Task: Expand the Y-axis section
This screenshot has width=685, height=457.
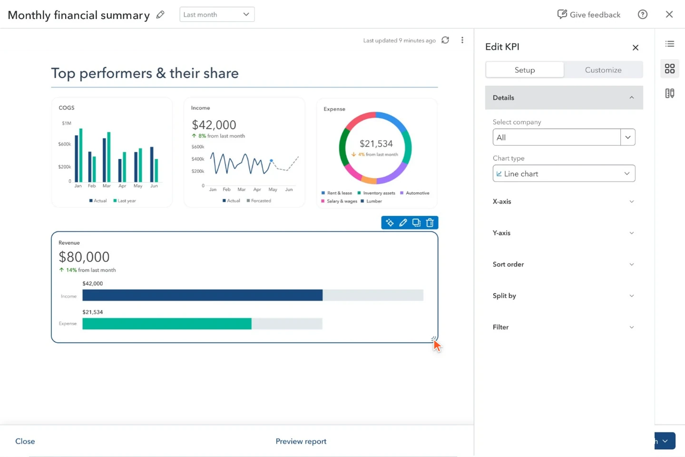Action: [564, 233]
